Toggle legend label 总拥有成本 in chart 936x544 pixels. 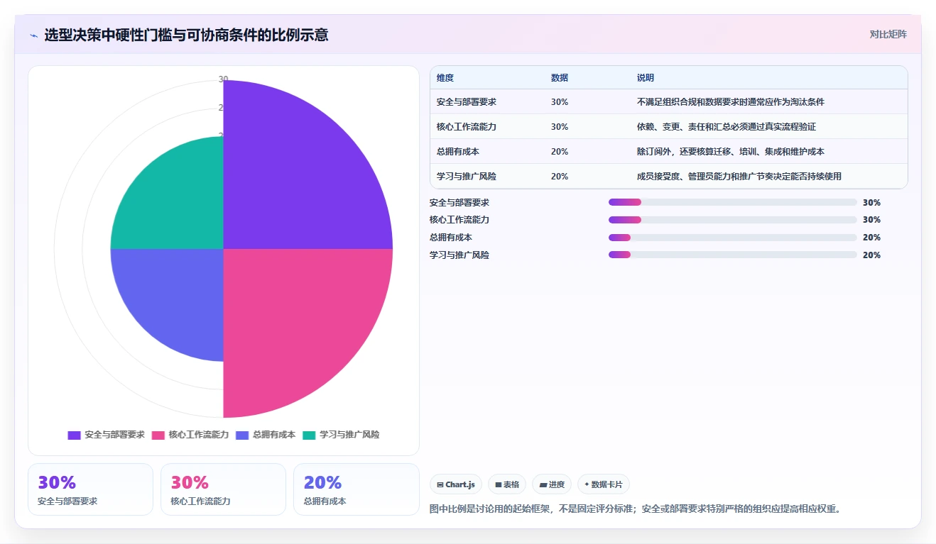tap(274, 435)
